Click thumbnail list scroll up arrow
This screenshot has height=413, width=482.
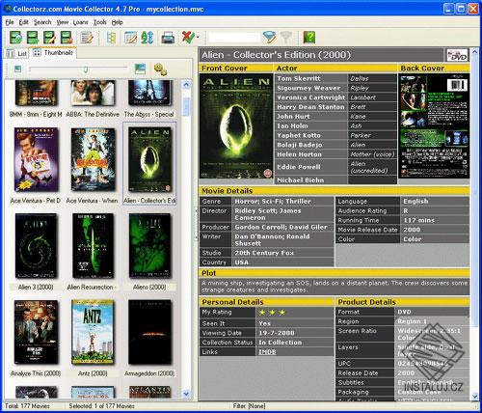tap(186, 85)
